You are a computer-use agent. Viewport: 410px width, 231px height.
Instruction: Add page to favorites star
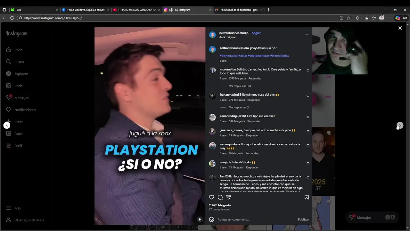pos(348,18)
